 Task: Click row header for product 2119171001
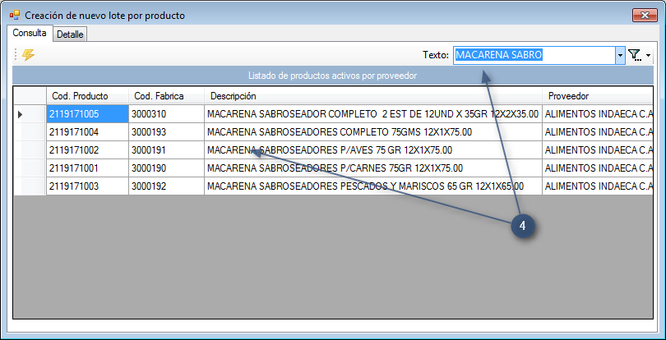(30, 168)
